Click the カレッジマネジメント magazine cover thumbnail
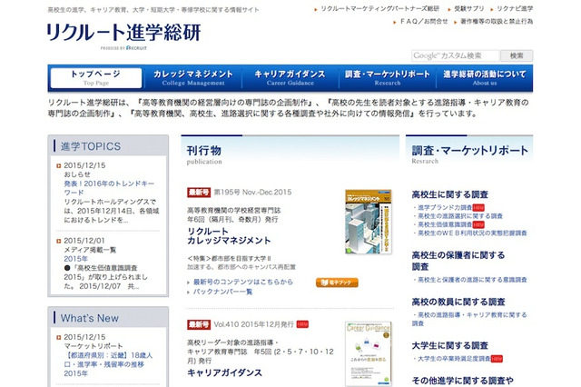581x387 pixels. [x=368, y=222]
